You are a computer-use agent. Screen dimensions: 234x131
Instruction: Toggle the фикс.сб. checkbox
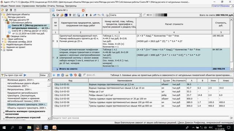(84, 75)
